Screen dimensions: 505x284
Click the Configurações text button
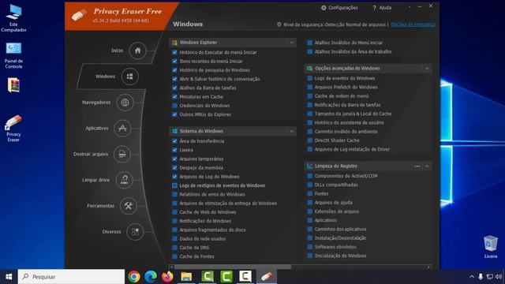tap(343, 8)
